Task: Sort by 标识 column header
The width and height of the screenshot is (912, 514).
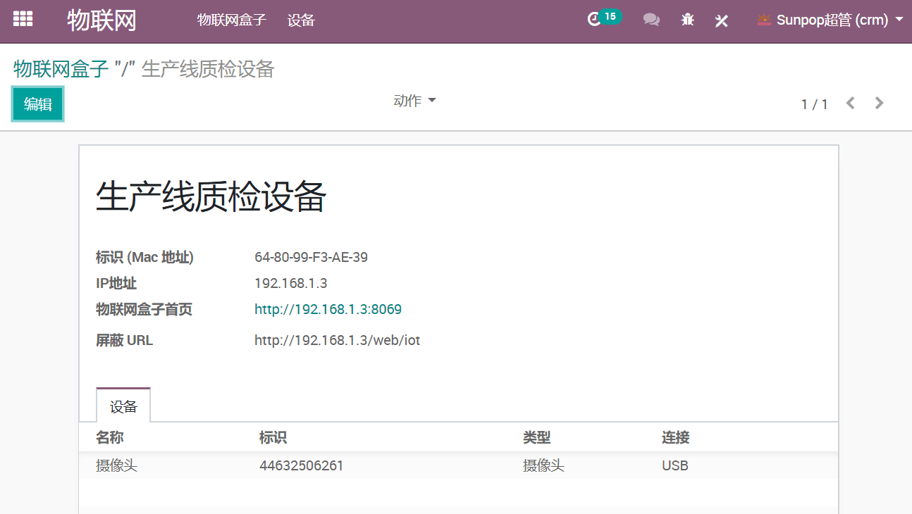Action: 273,437
